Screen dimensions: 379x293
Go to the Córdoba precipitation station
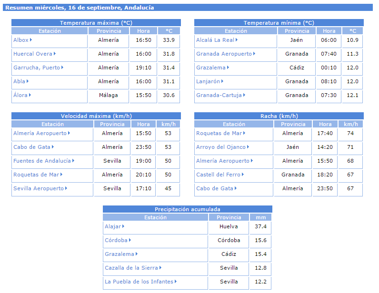coord(116,241)
